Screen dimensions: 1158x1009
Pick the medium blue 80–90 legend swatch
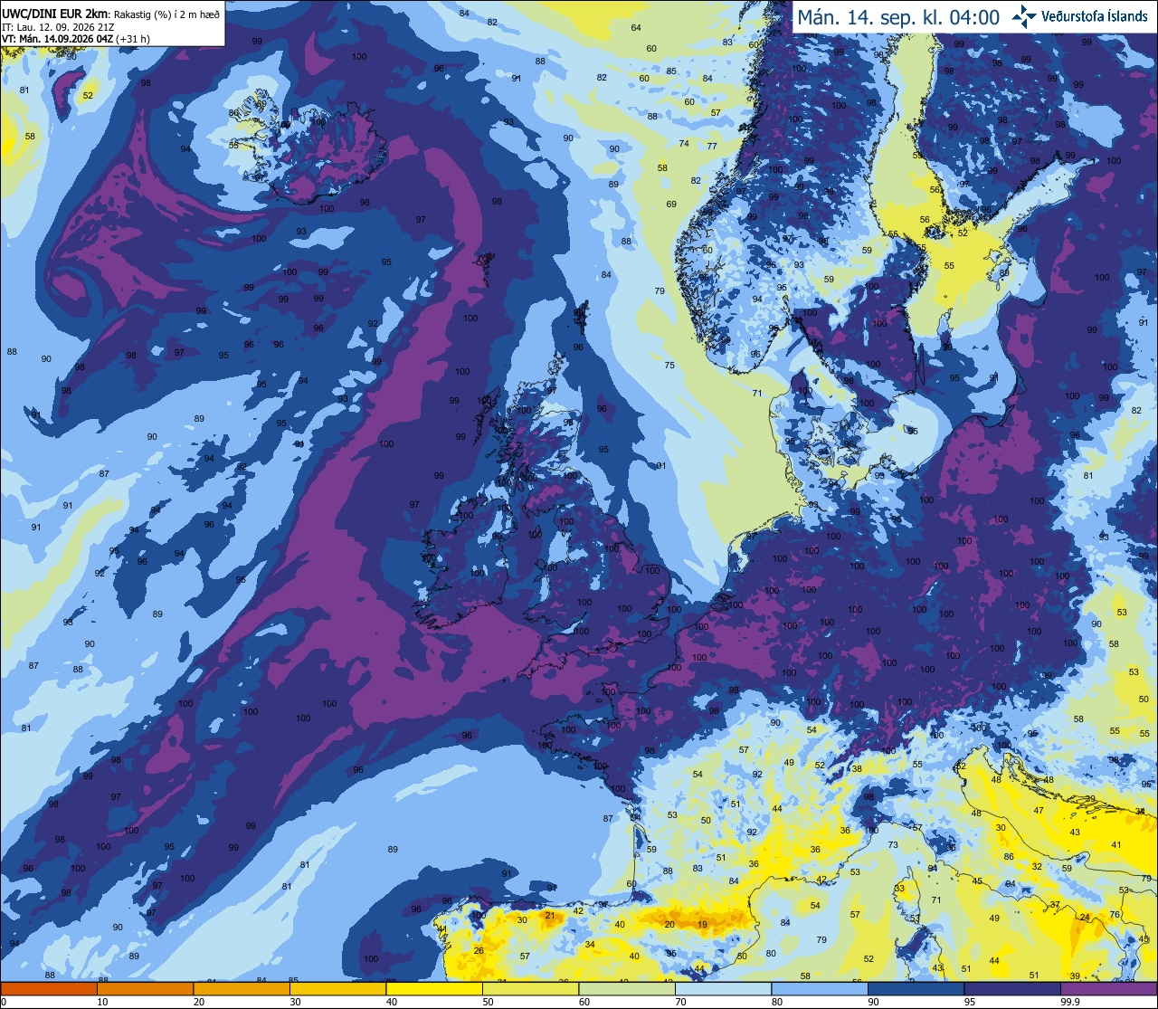point(820,988)
